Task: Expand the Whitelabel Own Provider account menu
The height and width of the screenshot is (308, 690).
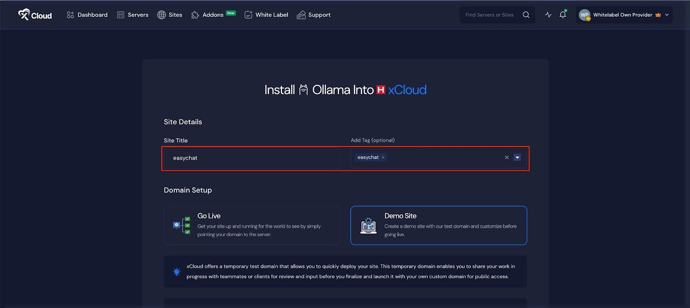Action: tap(667, 15)
